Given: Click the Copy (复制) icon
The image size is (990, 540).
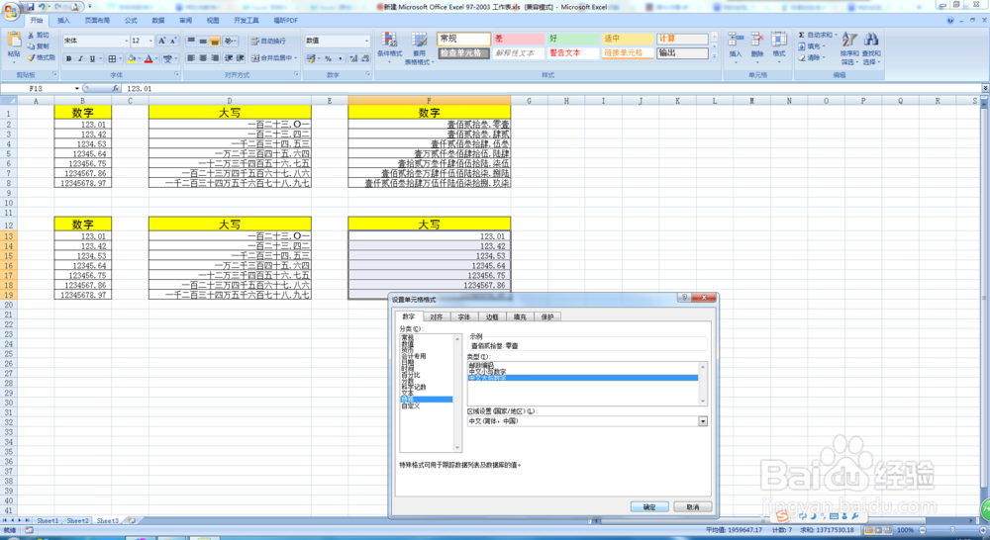Looking at the screenshot, I should coord(31,46).
